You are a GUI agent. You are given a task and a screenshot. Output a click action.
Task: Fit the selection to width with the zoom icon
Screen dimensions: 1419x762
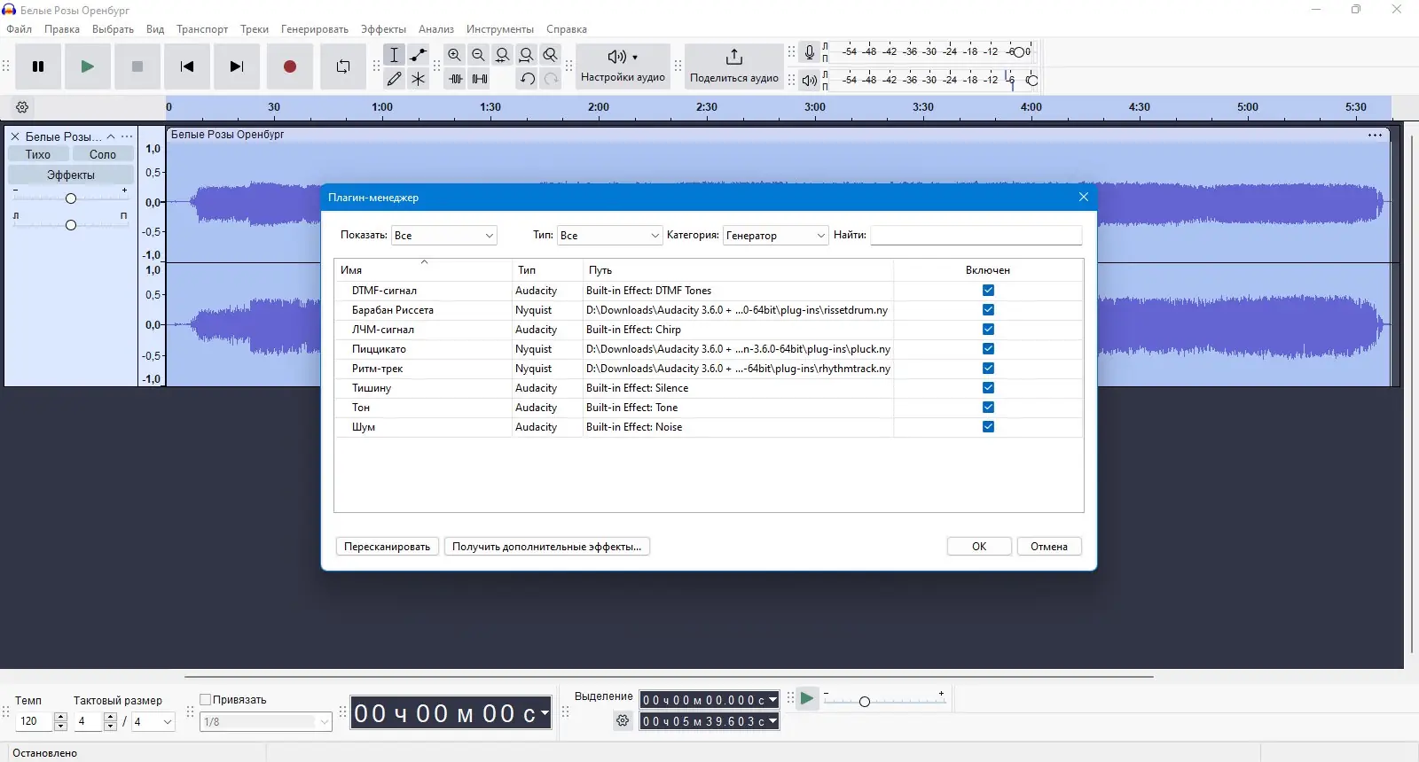[503, 55]
